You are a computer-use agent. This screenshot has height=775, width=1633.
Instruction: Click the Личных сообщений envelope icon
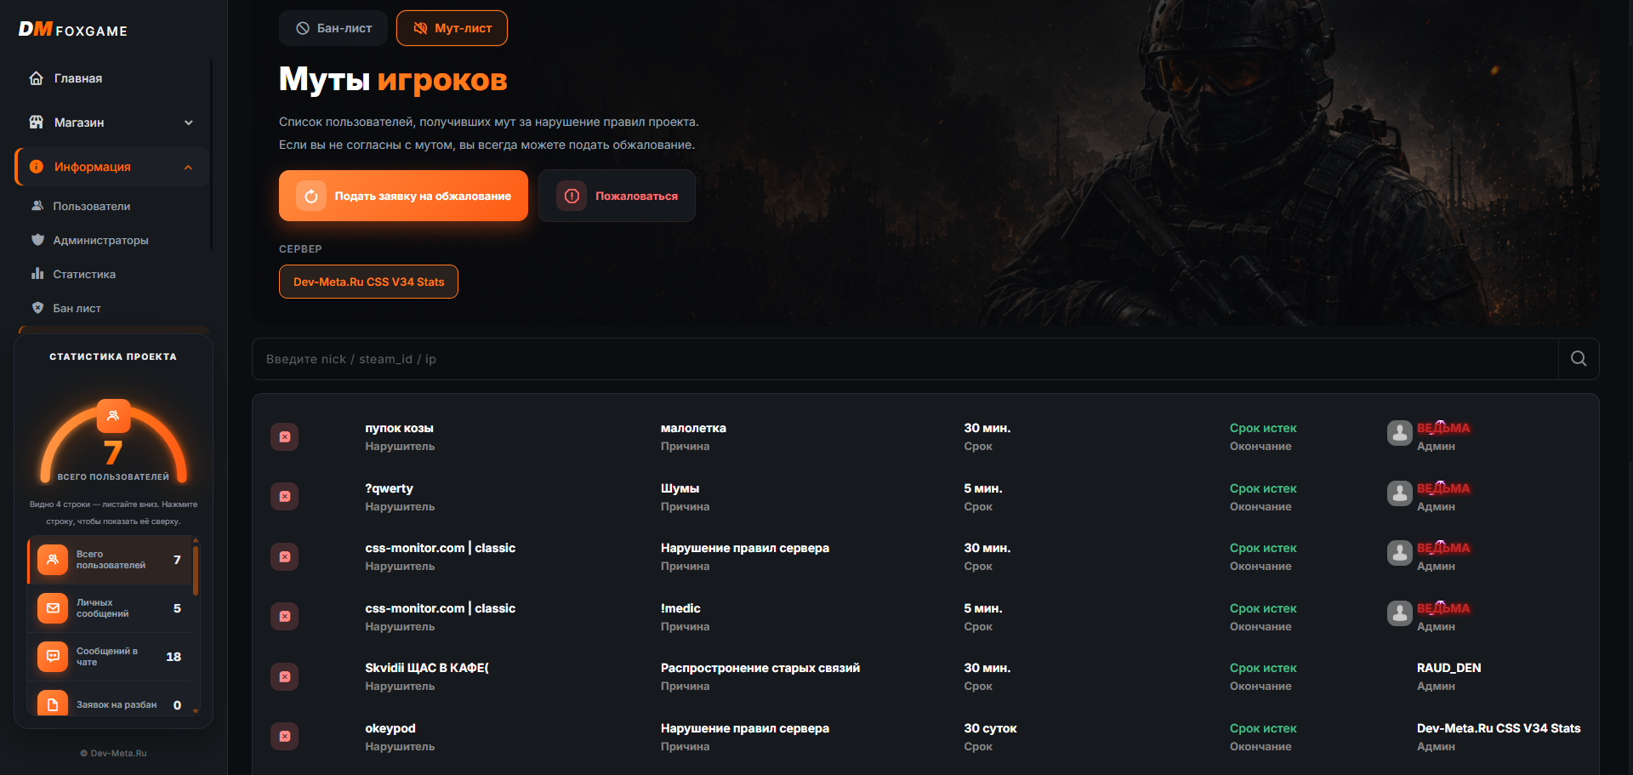(x=53, y=608)
